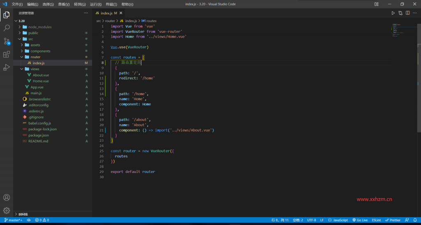This screenshot has width=421, height=225.
Task: Open Home.vue in the file explorer
Action: coord(41,81)
